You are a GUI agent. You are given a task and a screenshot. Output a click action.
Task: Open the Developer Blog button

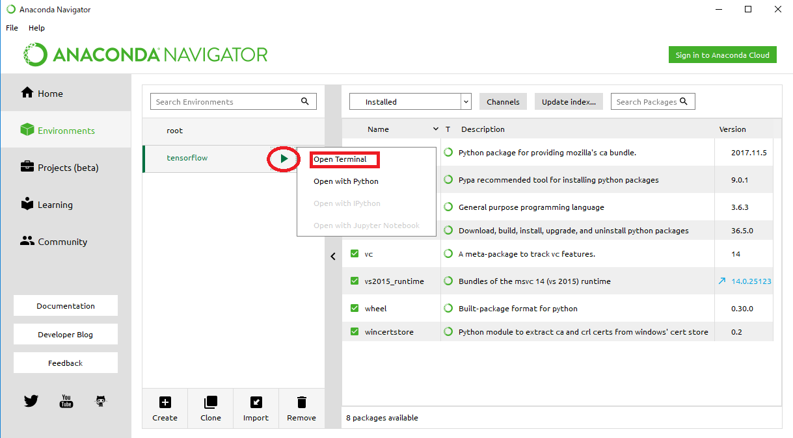(x=66, y=334)
